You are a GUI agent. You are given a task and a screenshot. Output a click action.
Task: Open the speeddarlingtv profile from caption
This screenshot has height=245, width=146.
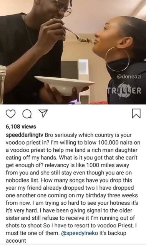pos(25,135)
